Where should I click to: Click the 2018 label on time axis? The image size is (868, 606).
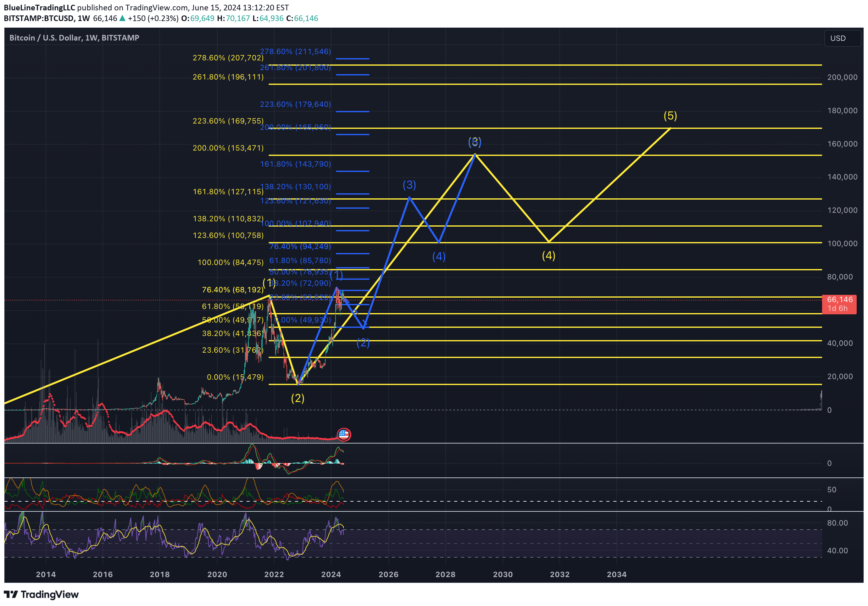(160, 575)
